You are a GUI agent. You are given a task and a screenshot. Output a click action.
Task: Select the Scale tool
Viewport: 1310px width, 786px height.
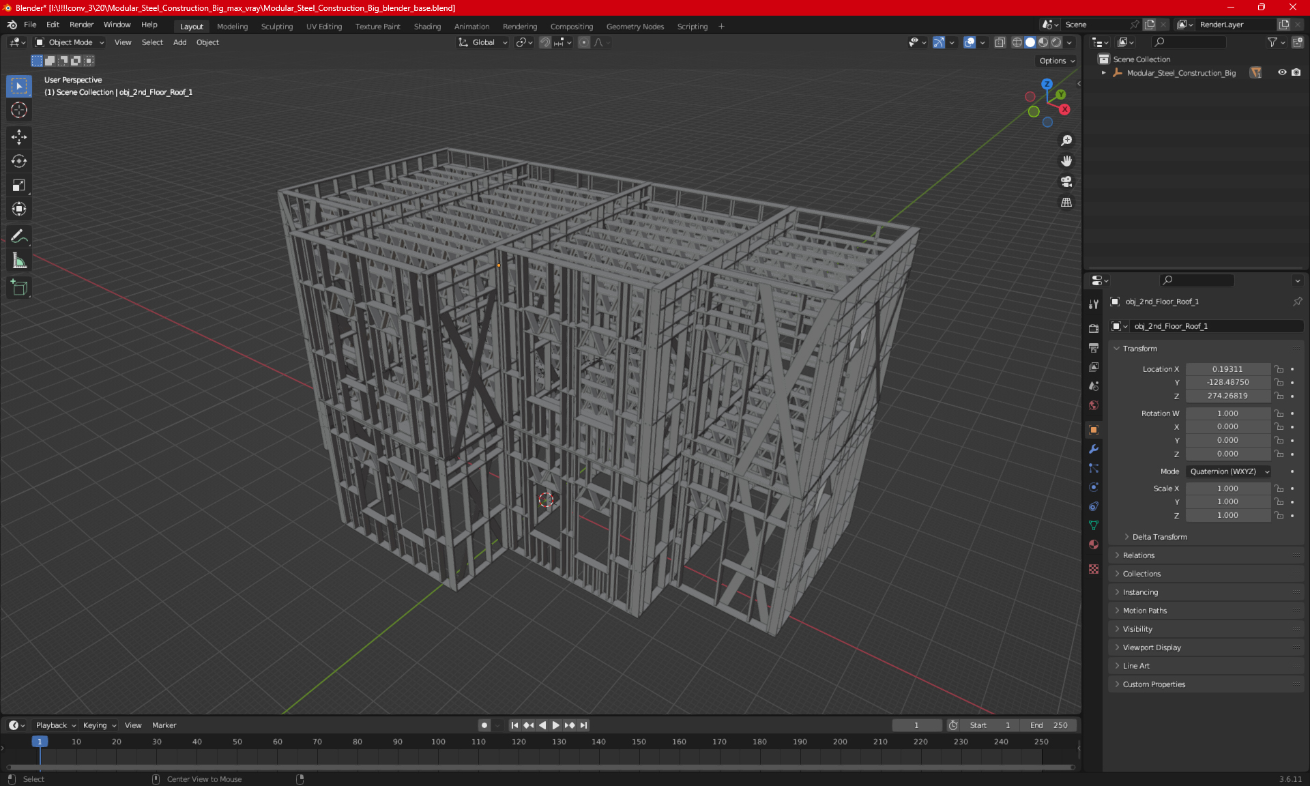tap(18, 185)
